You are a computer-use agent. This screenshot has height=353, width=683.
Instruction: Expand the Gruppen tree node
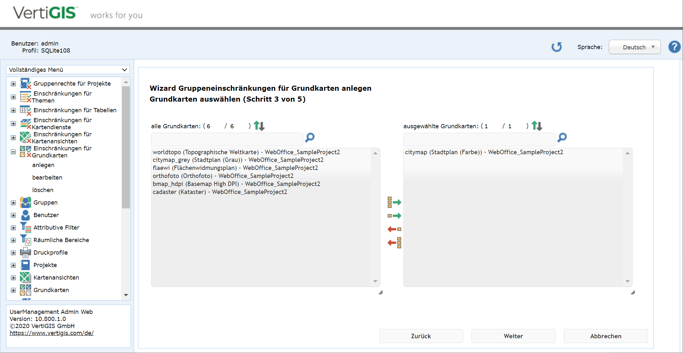[13, 203]
